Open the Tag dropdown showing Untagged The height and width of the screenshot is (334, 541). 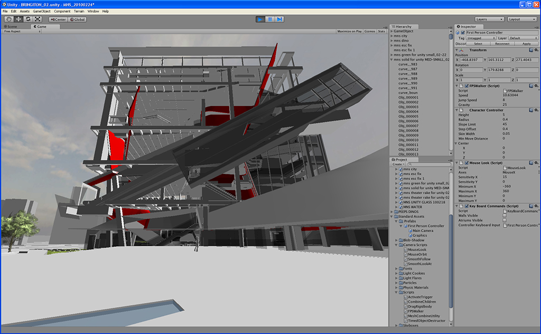pos(481,38)
